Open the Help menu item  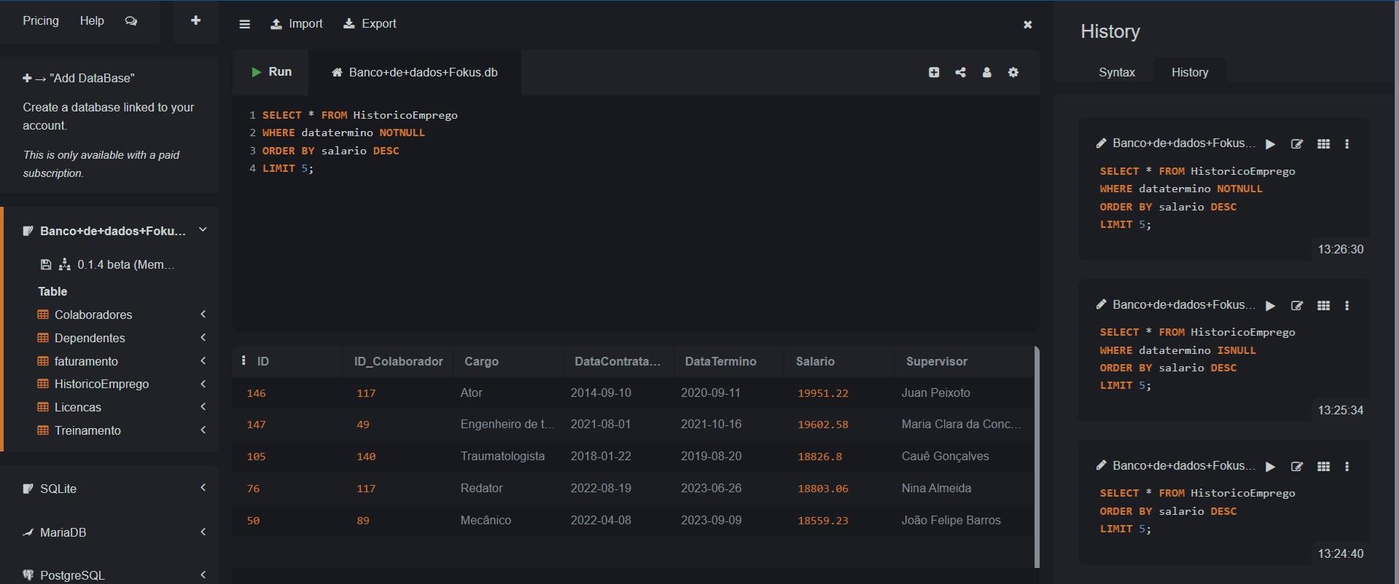tap(92, 20)
